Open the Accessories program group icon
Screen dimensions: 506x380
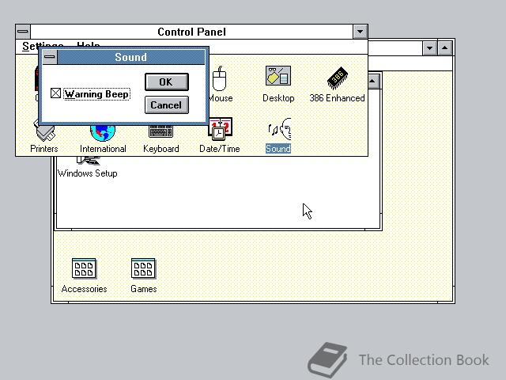pos(84,268)
